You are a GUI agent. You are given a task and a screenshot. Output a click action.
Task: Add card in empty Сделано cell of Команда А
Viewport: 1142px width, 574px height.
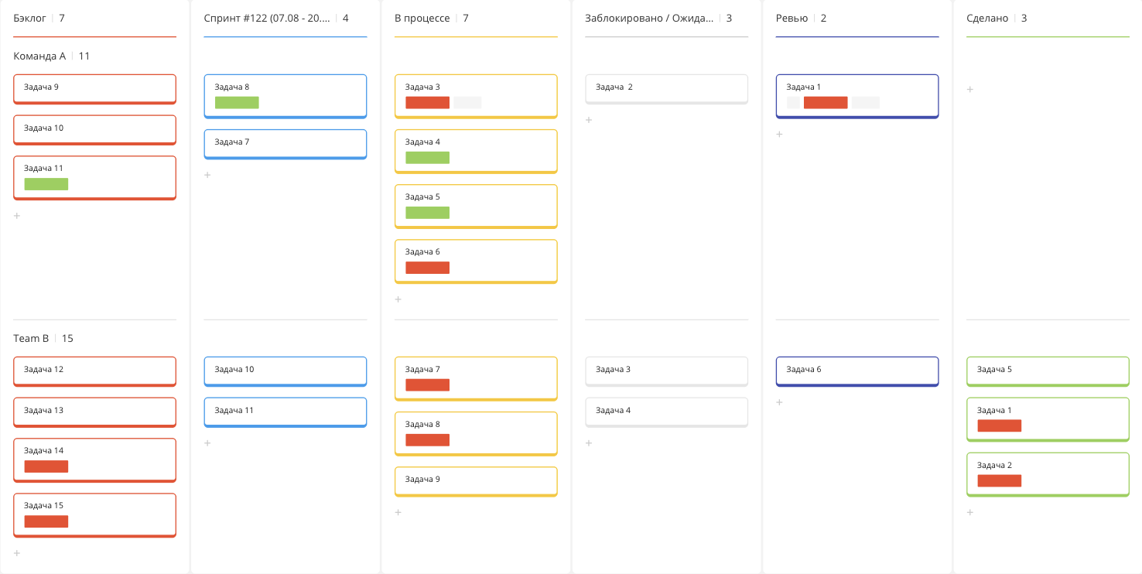(970, 90)
